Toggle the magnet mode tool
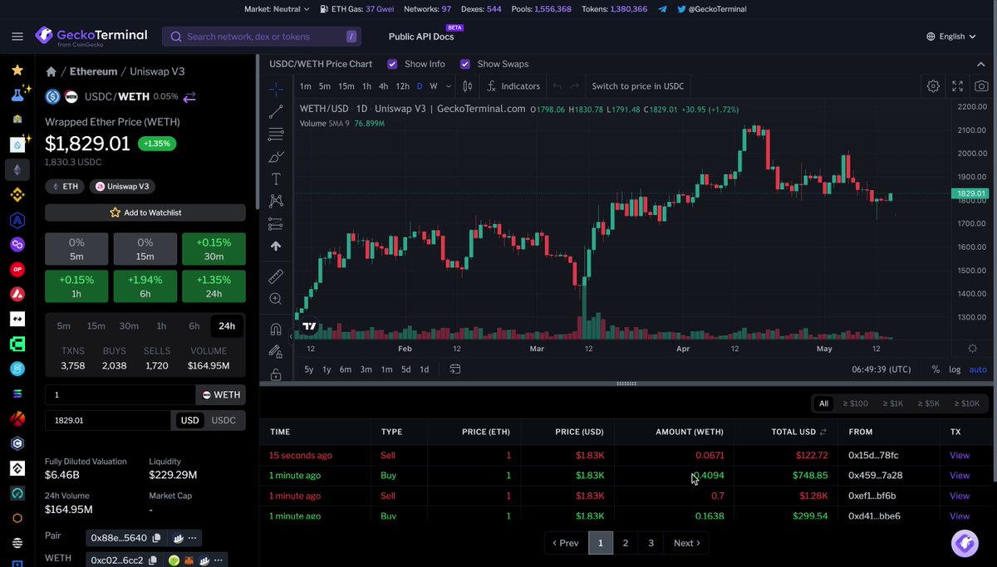 click(276, 329)
